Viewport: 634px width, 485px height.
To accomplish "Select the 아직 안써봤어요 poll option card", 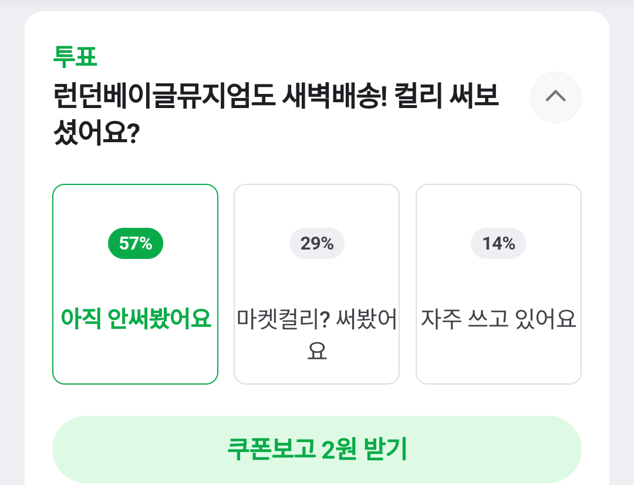I will point(135,284).
